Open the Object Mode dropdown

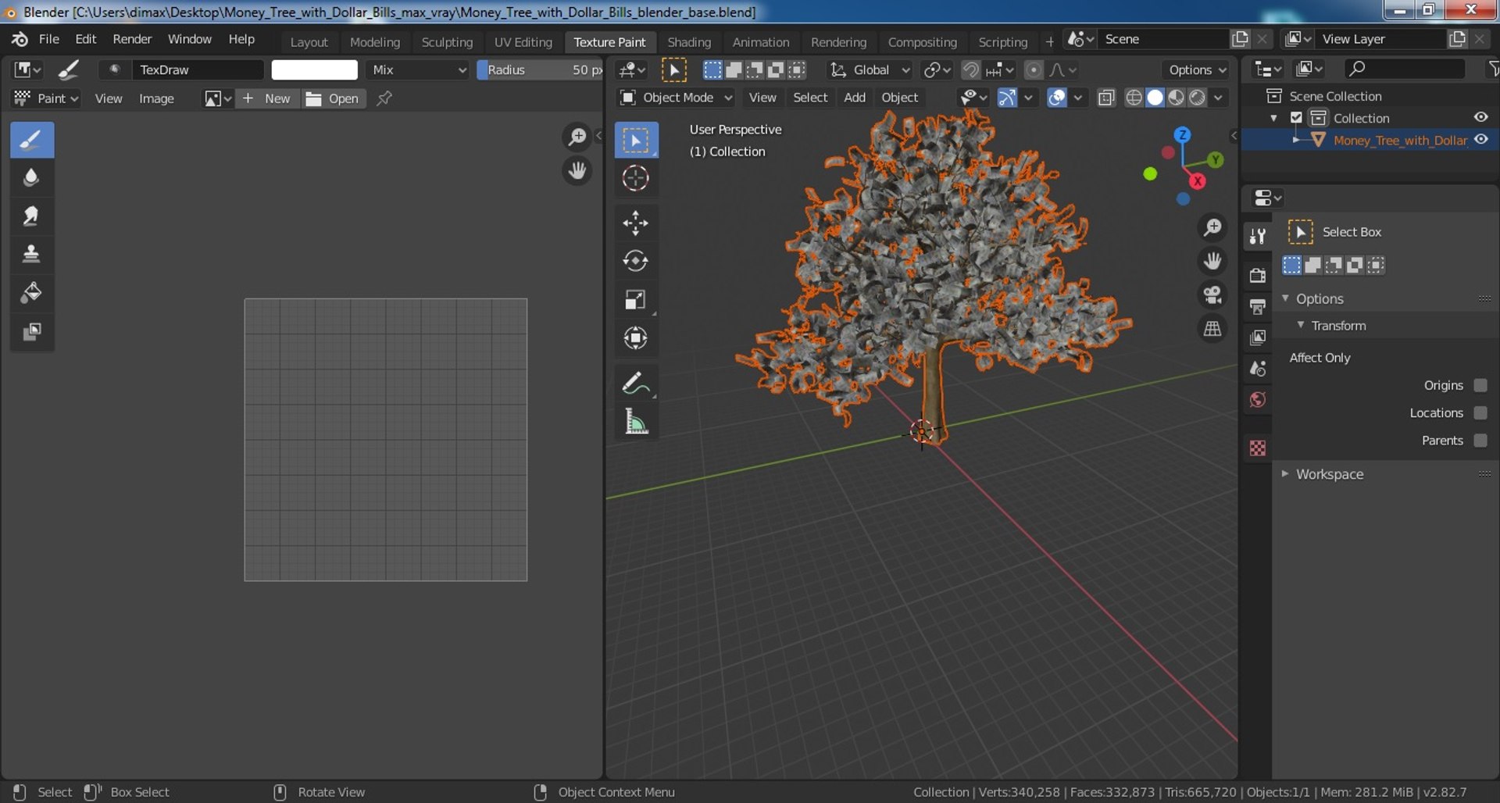click(677, 98)
